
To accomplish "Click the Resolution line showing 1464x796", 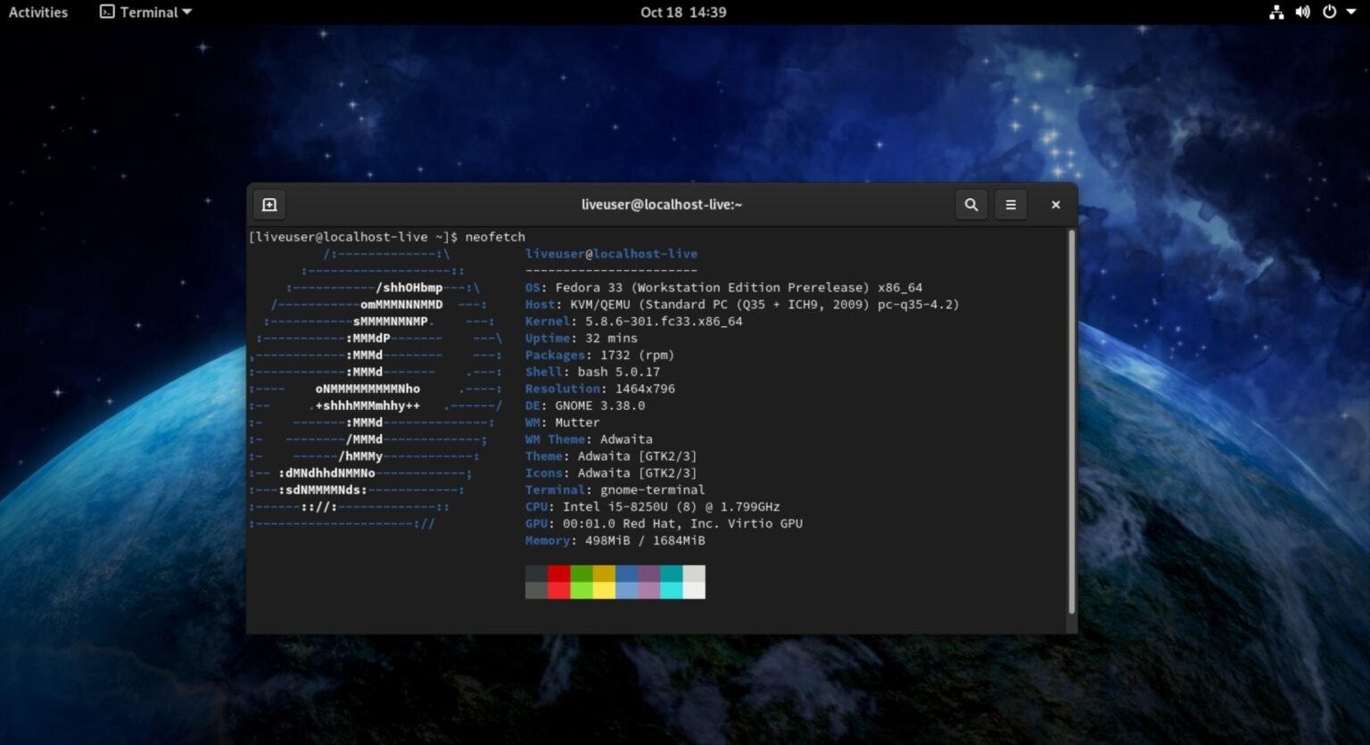I will 600,389.
